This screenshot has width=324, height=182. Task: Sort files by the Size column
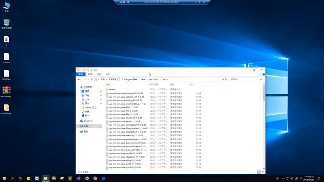click(x=195, y=84)
